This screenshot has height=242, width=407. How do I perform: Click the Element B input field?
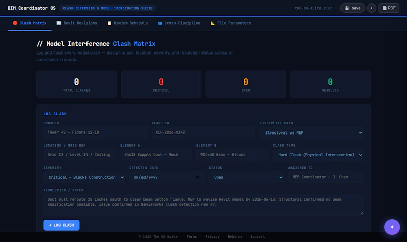point(232,155)
